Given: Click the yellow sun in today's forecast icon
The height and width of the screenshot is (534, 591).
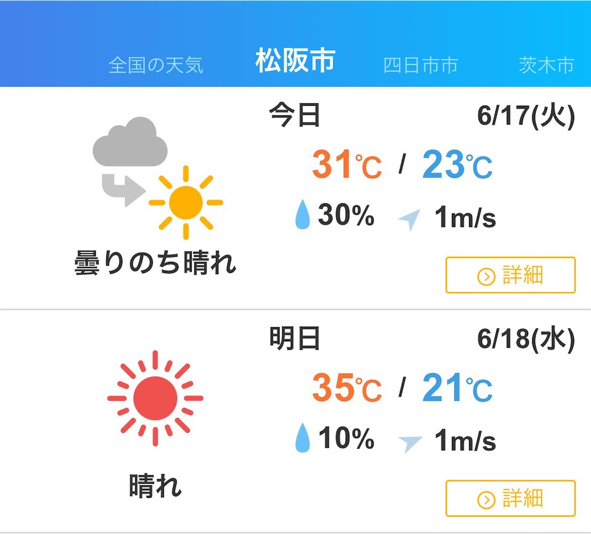Looking at the screenshot, I should pyautogui.click(x=186, y=202).
